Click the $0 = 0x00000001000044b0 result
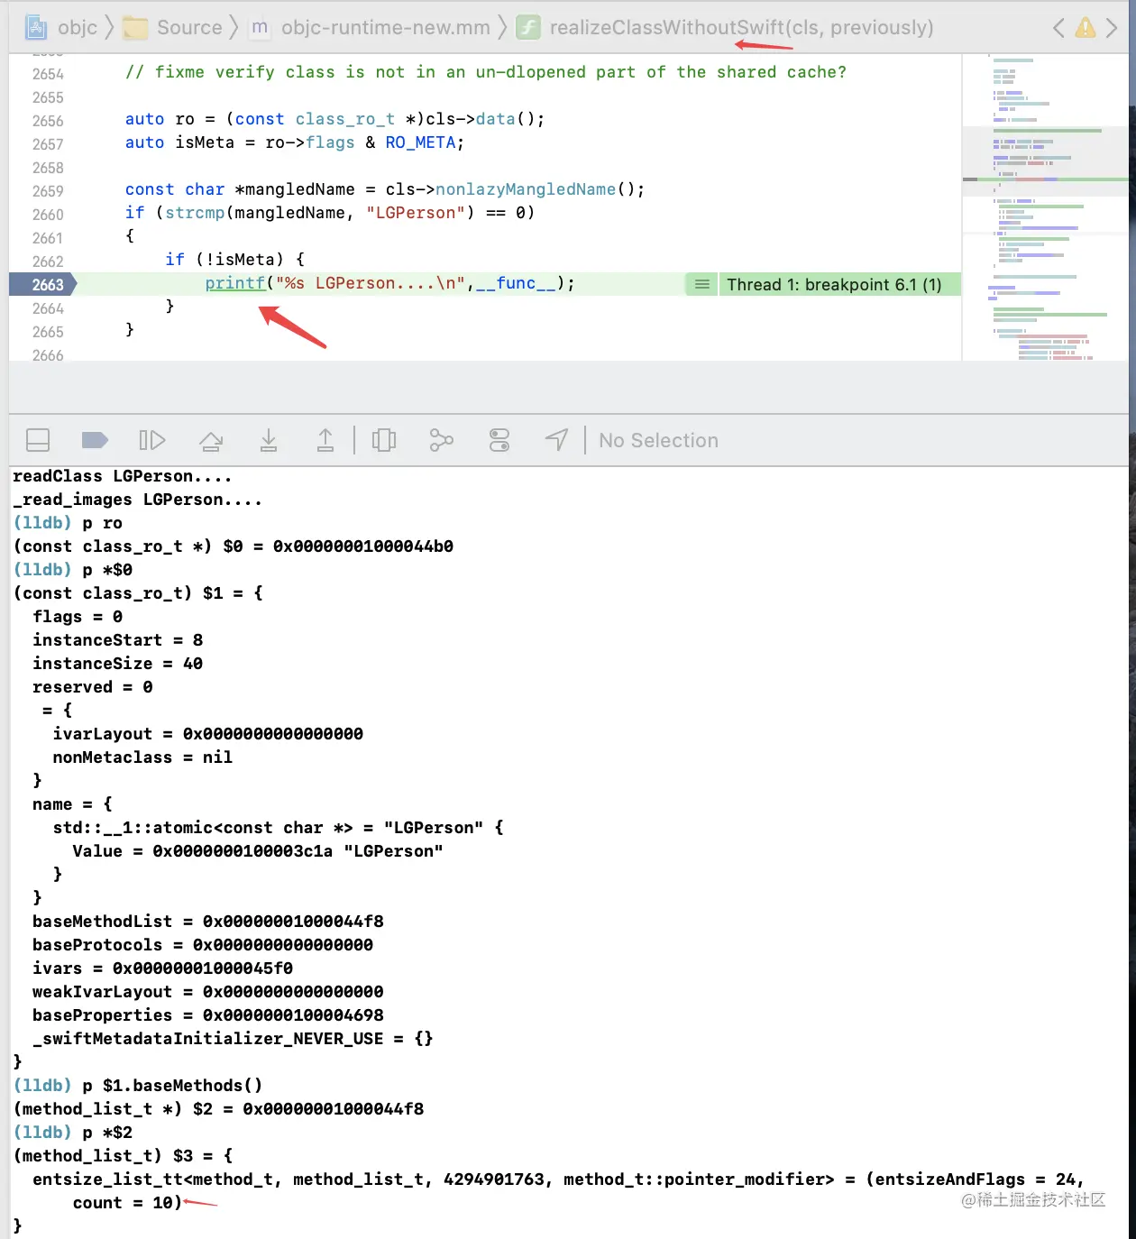The height and width of the screenshot is (1239, 1136). (338, 546)
